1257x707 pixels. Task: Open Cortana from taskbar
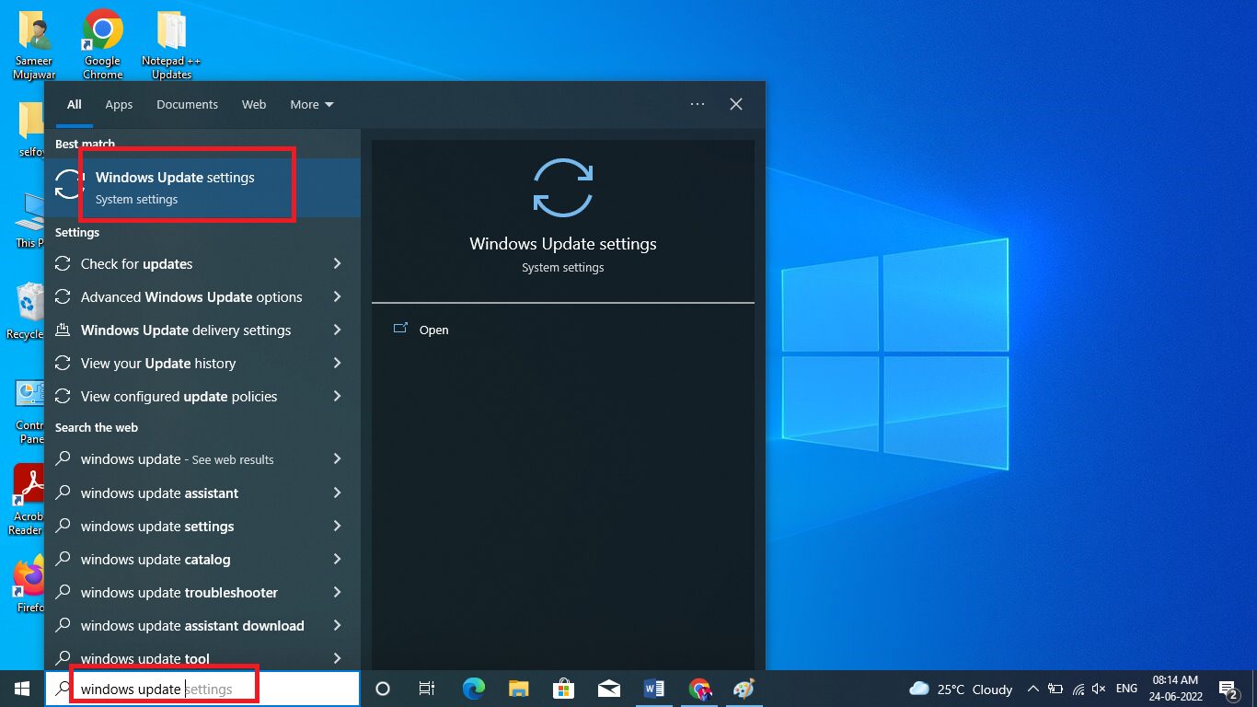point(383,689)
